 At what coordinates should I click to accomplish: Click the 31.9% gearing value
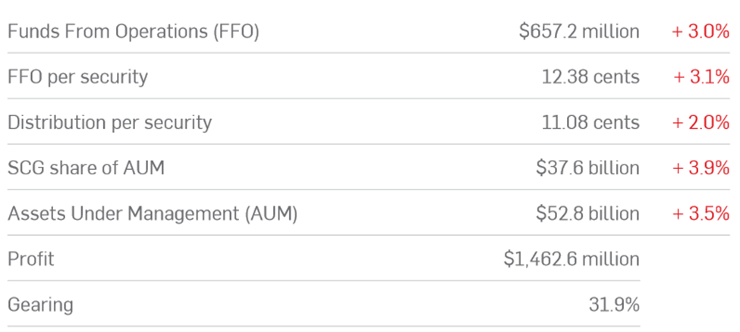click(614, 305)
